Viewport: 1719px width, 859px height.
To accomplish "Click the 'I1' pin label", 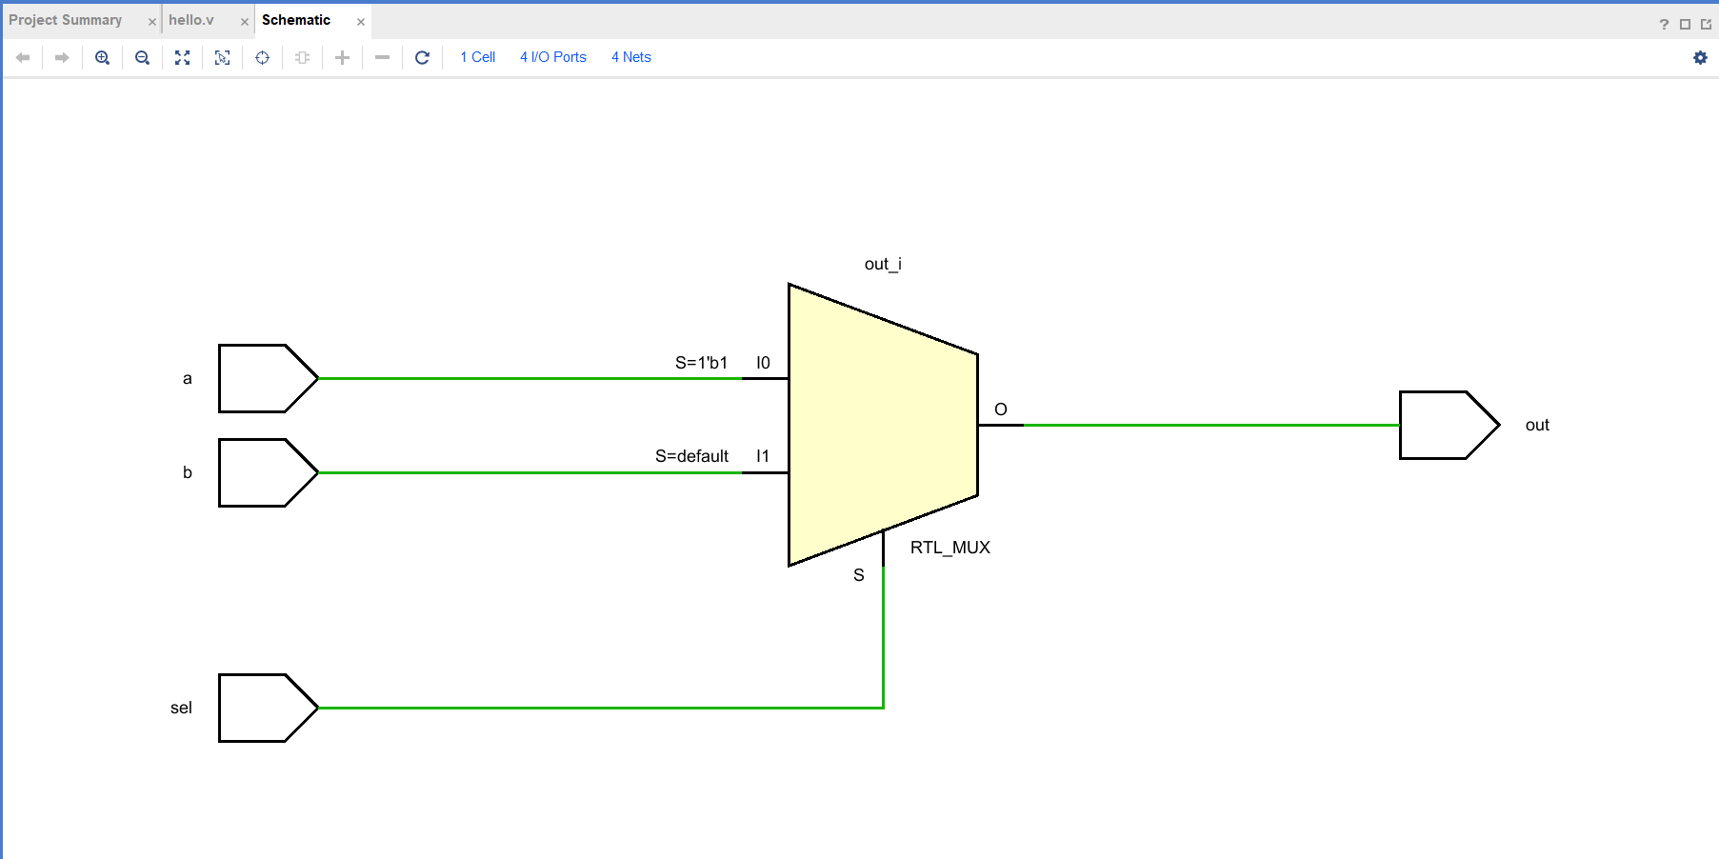I will (x=763, y=456).
